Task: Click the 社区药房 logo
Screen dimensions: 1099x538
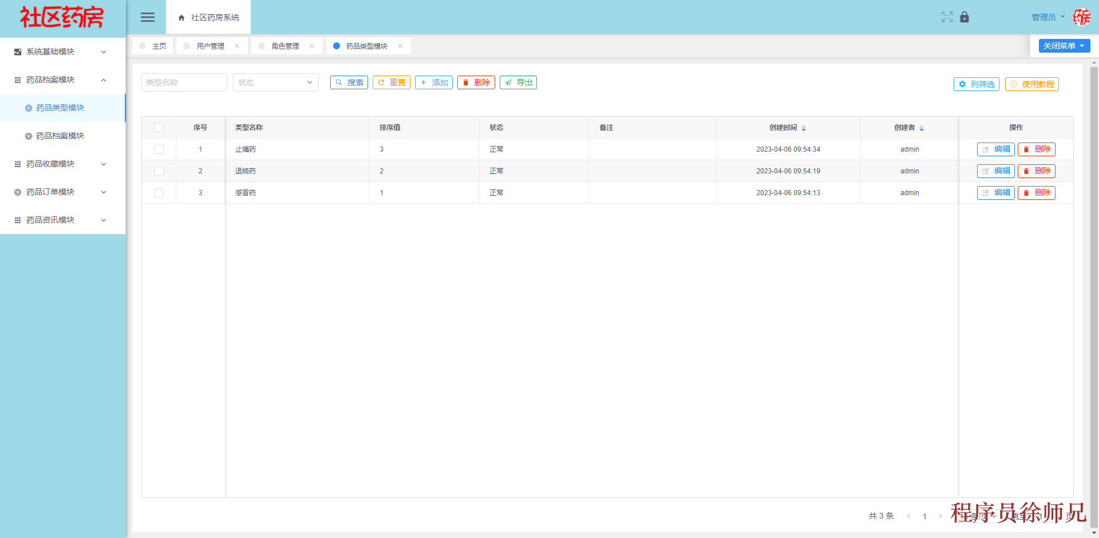Action: [x=62, y=17]
